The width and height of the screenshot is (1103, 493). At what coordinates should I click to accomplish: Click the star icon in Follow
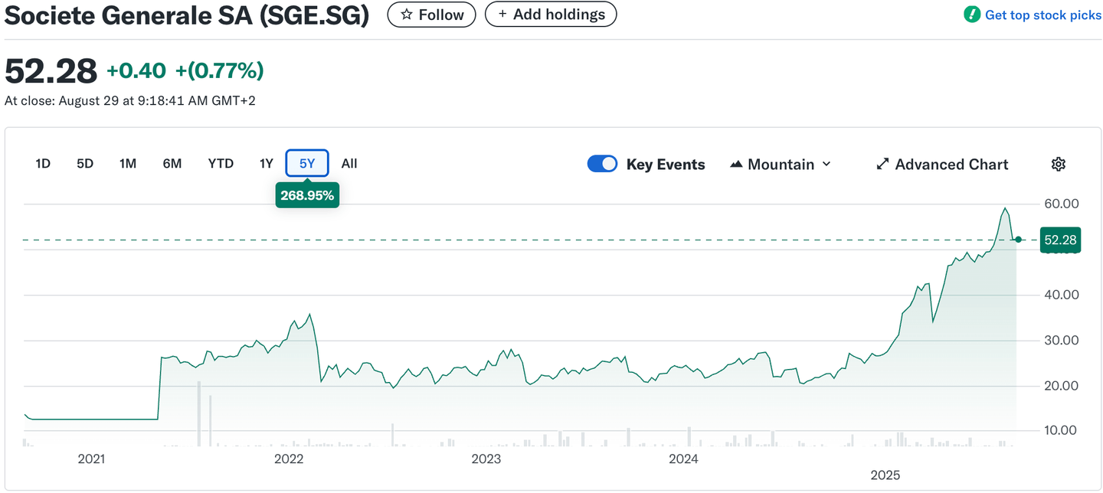[x=407, y=15]
